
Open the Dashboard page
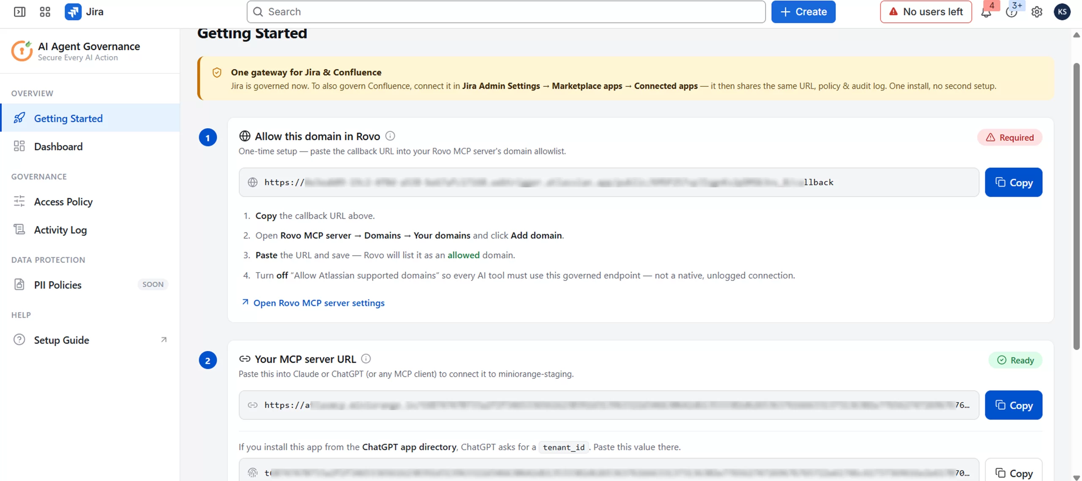tap(90, 146)
